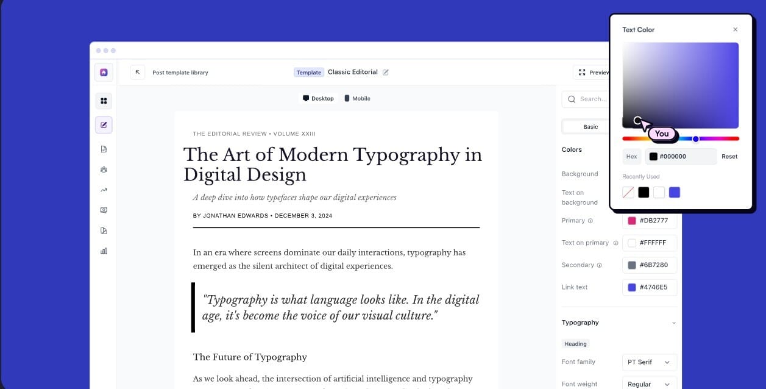Click the Hex format label button
The height and width of the screenshot is (389, 766).
tap(632, 157)
